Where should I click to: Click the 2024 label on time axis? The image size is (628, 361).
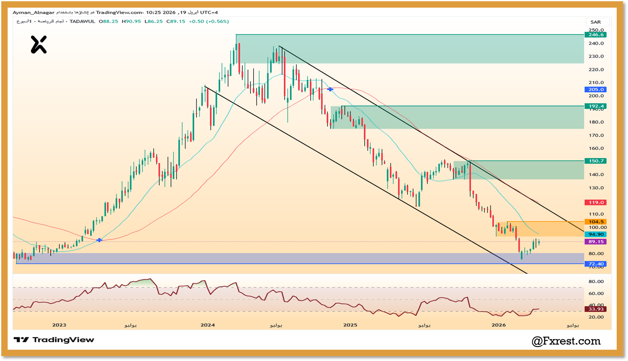coord(208,325)
